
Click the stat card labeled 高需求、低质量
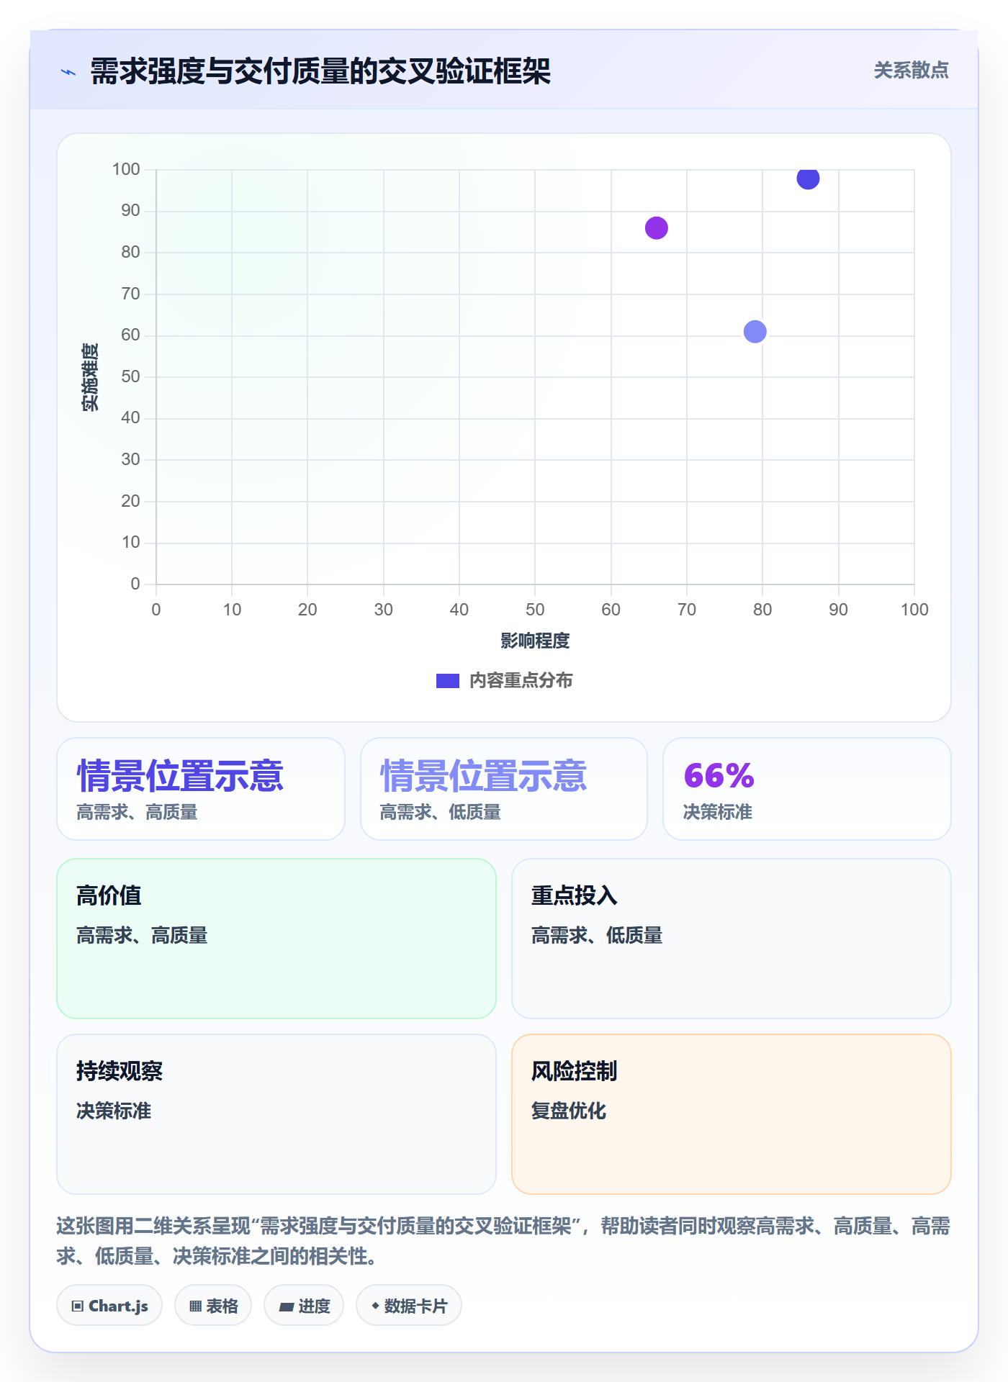(x=504, y=789)
